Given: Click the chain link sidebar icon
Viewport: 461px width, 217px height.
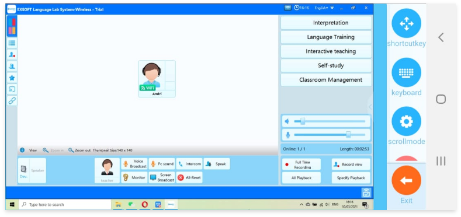Looking at the screenshot, I should pos(12,101).
